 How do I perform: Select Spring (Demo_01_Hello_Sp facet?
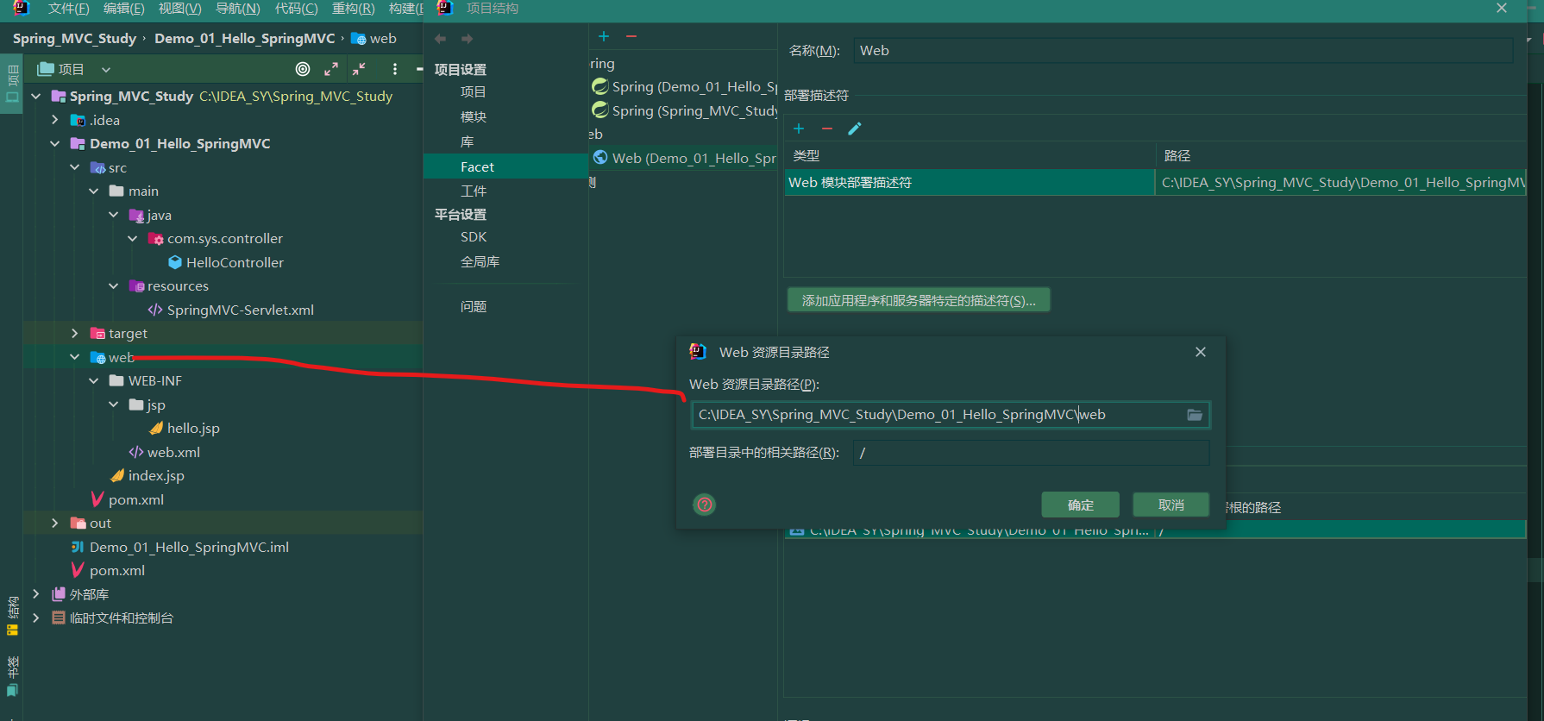coord(685,86)
